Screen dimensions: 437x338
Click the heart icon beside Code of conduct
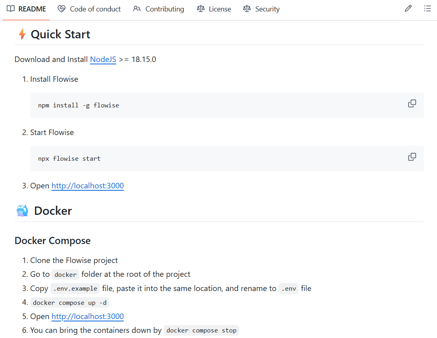coord(61,9)
